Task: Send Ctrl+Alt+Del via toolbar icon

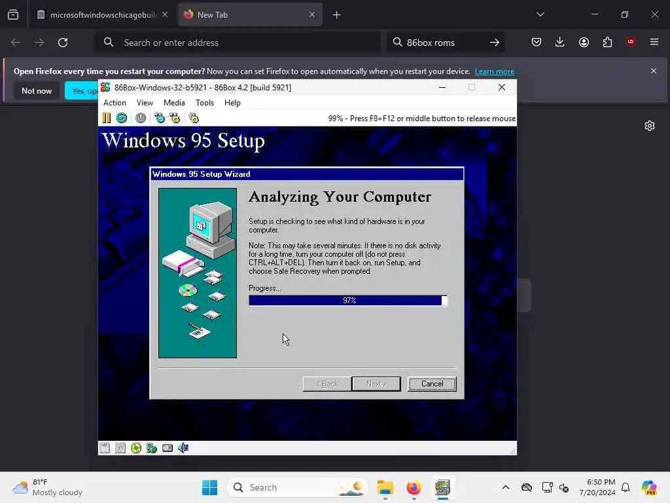Action: click(160, 118)
